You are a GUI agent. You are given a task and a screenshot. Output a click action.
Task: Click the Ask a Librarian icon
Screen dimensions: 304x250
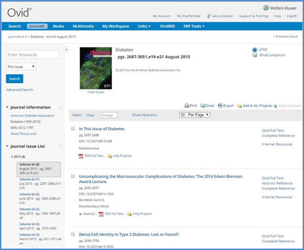point(209,16)
